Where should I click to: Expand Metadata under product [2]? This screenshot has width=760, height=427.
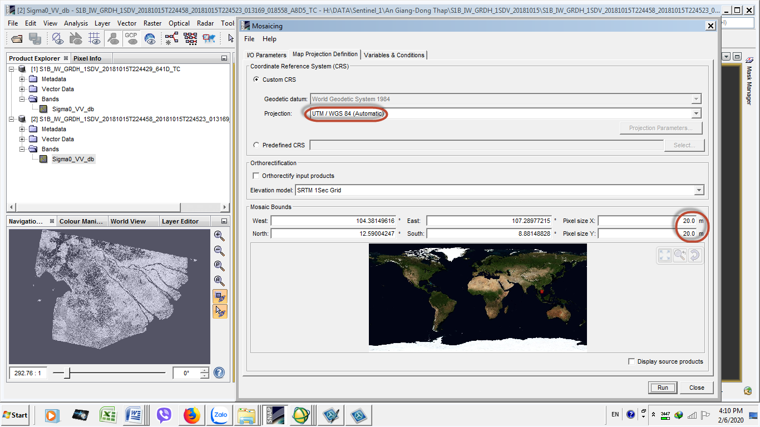coord(22,129)
